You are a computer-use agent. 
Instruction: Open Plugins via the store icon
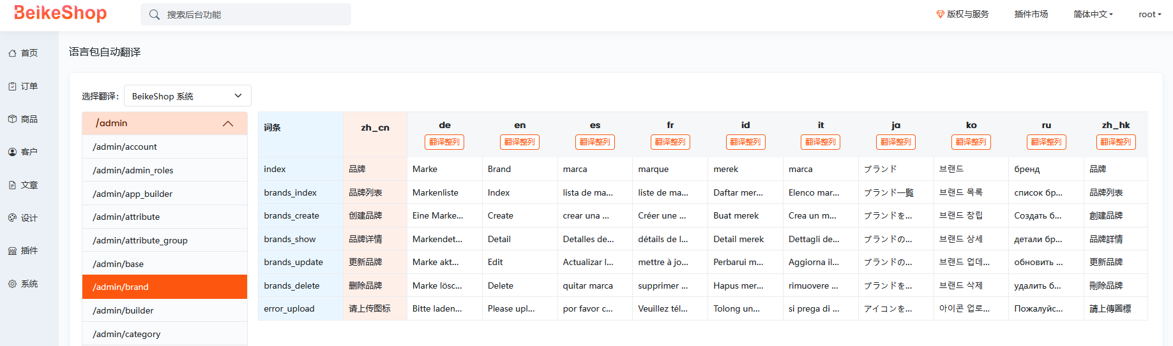click(12, 251)
